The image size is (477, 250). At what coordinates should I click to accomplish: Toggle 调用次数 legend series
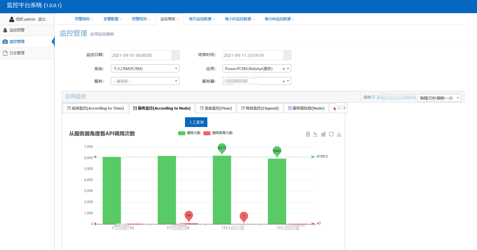(189, 133)
